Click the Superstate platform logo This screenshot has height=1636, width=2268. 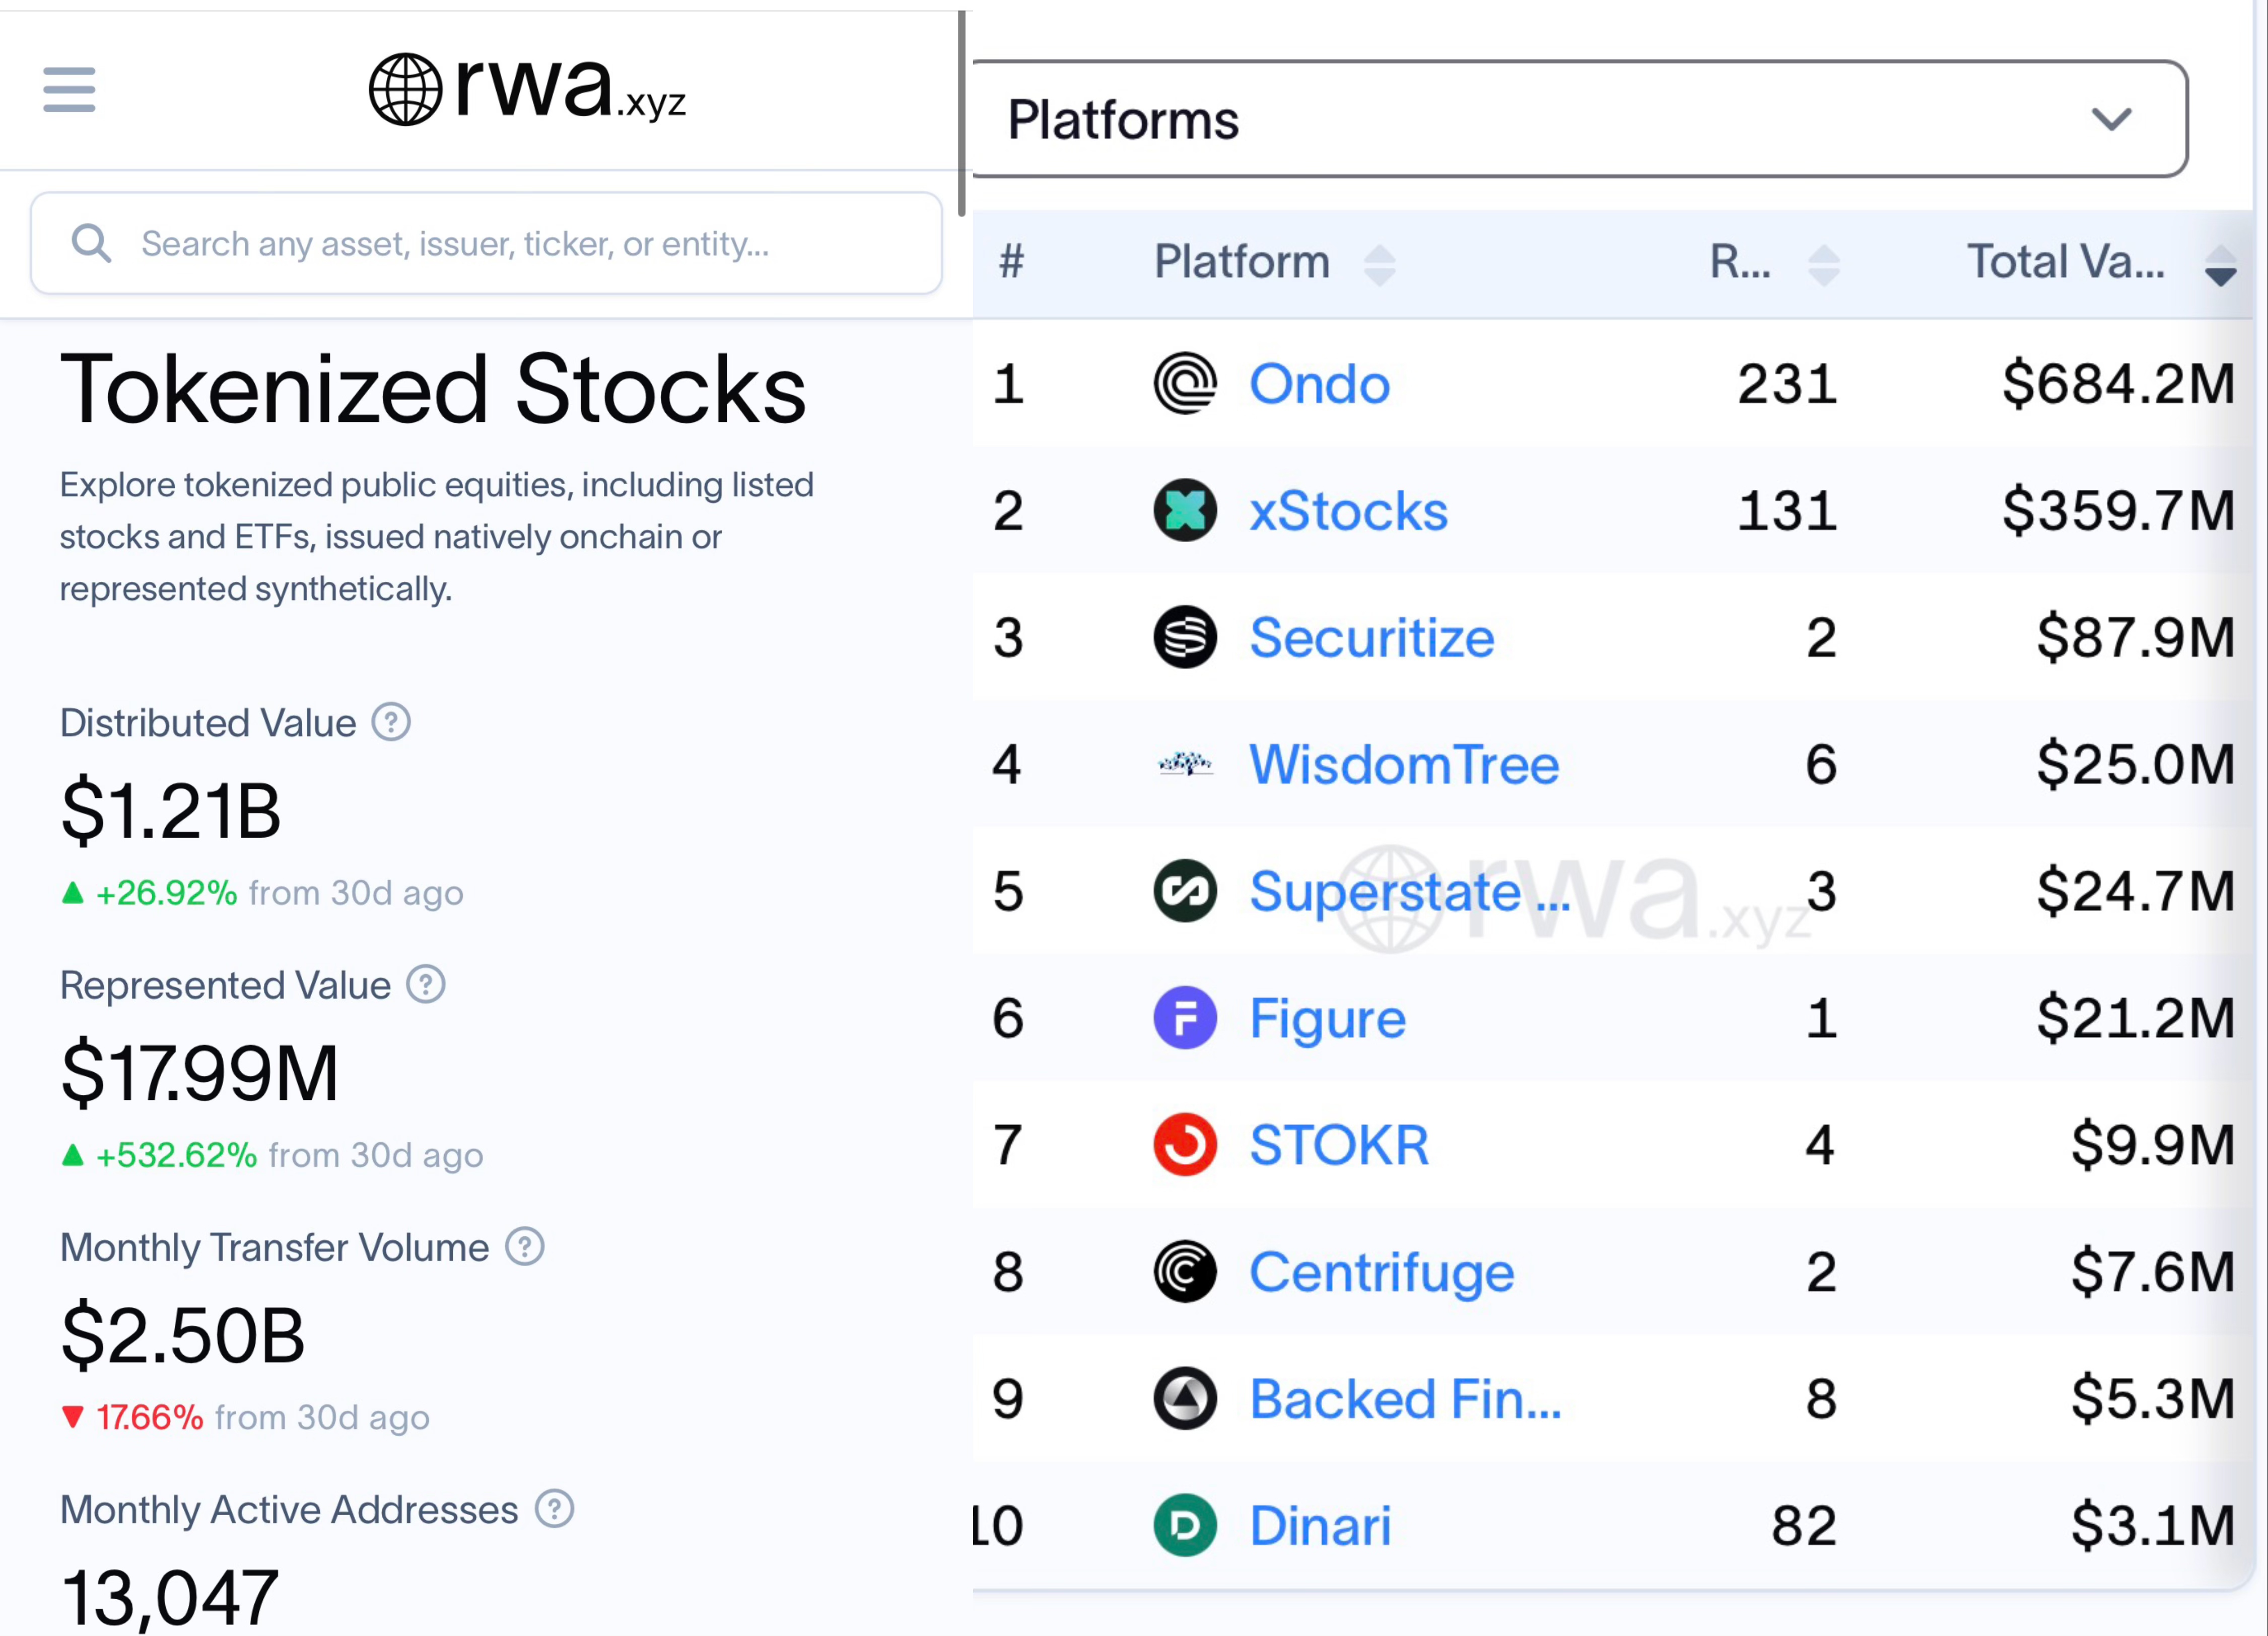point(1185,890)
